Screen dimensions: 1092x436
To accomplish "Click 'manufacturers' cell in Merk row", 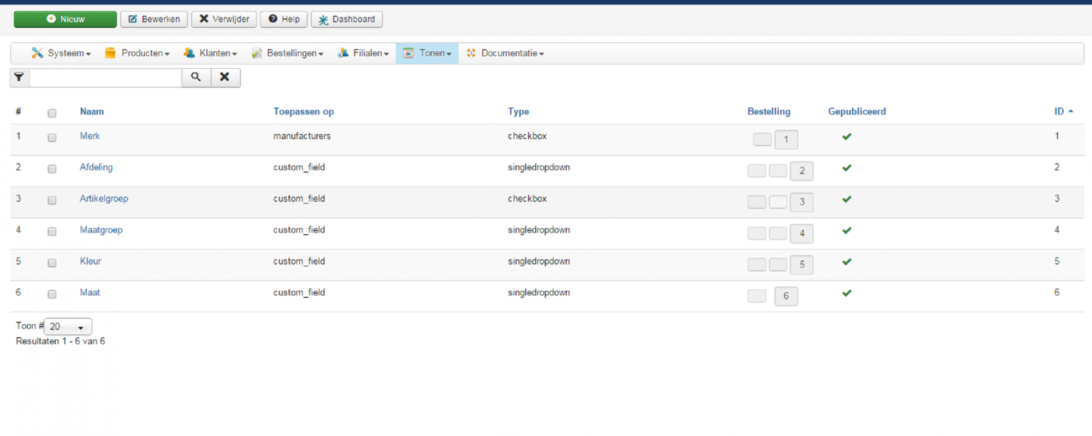I will coord(302,136).
